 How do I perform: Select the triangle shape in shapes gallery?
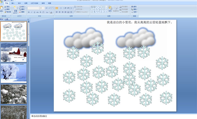(94, 9)
